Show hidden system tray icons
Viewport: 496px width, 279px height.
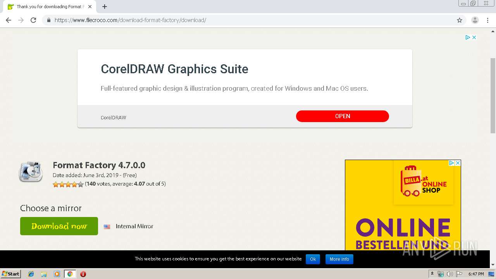tap(432, 274)
